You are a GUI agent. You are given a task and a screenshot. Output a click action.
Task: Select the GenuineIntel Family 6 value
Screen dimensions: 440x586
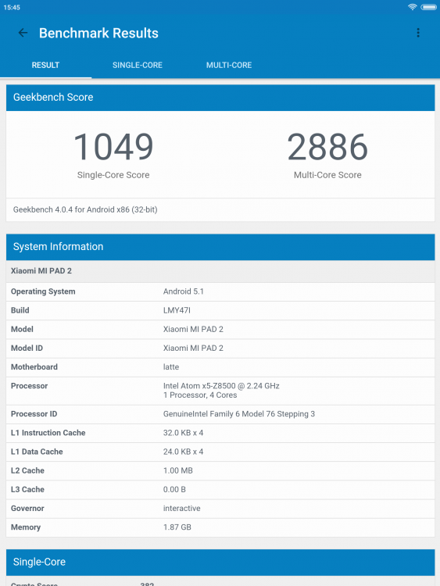coord(239,414)
